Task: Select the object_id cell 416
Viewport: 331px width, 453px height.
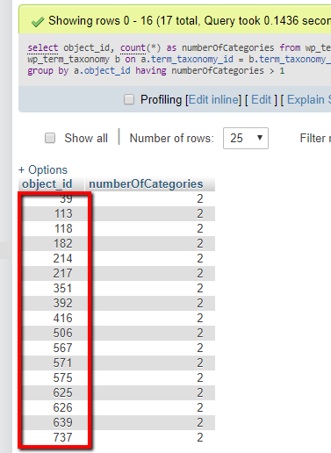Action: point(63,318)
